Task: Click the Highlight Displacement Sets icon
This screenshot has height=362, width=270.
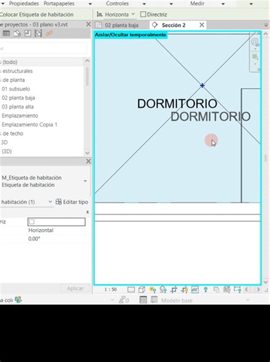Action: click(237, 290)
